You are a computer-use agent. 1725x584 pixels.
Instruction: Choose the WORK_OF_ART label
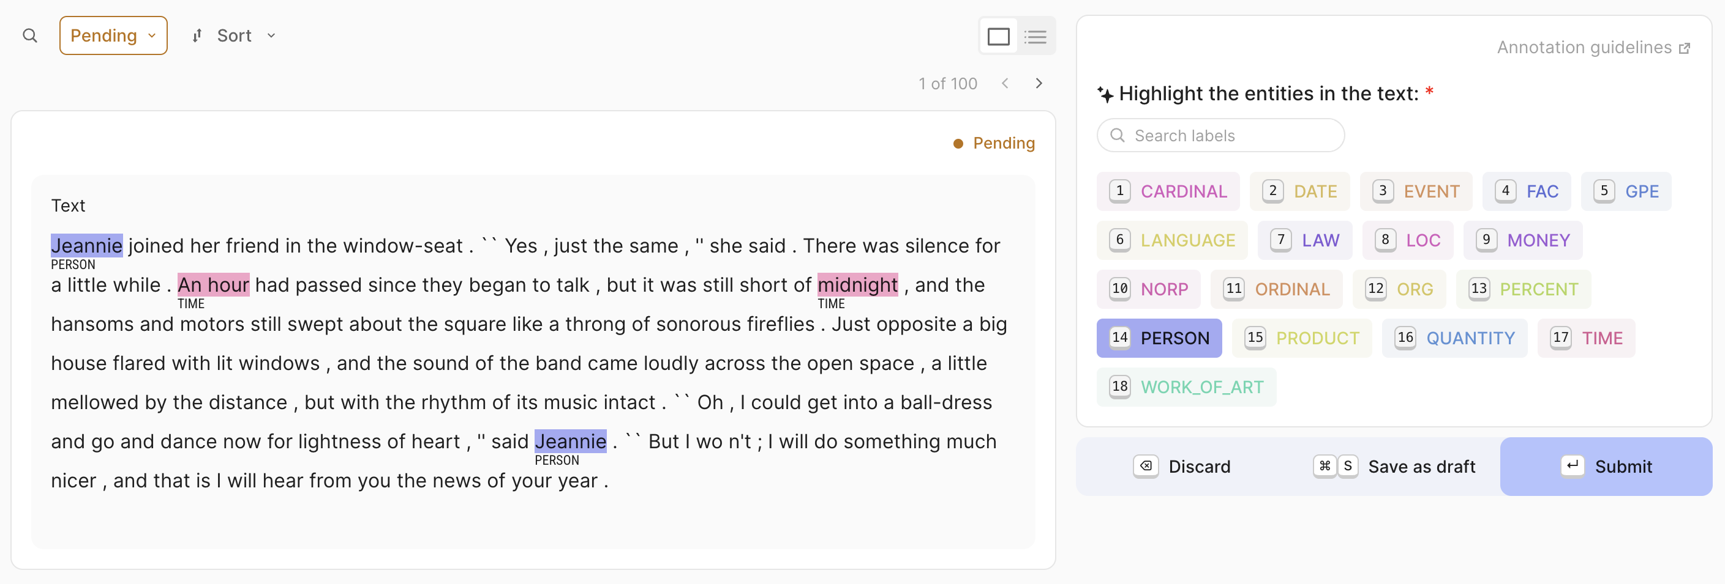point(1186,387)
